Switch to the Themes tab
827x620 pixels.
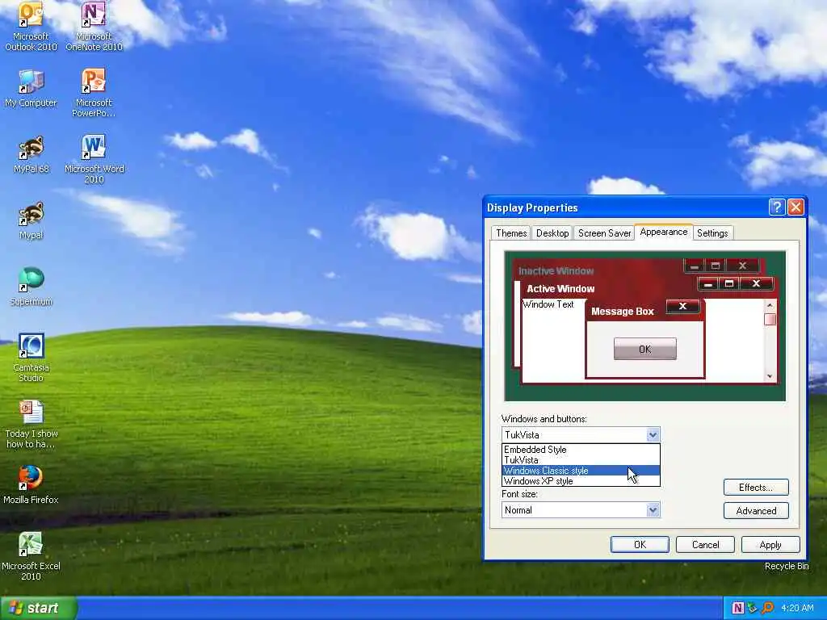tap(511, 233)
